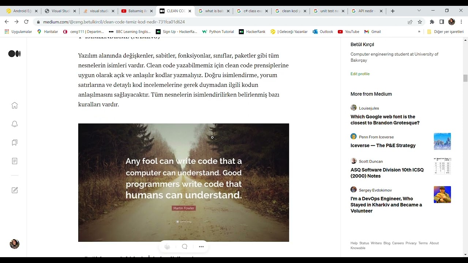The image size is (468, 263).
Task: Open Iceverse article thumbnail image
Action: (x=442, y=141)
